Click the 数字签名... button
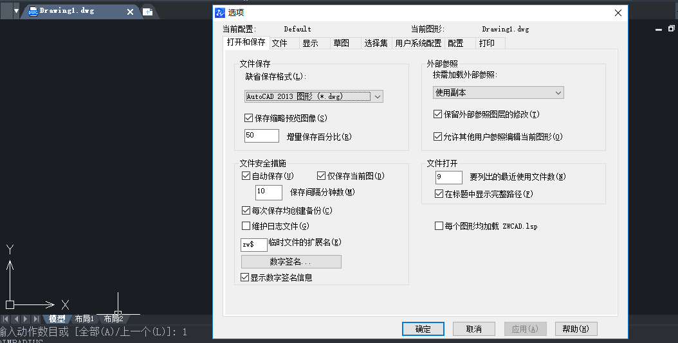Image resolution: width=678 pixels, height=343 pixels. coord(291,262)
